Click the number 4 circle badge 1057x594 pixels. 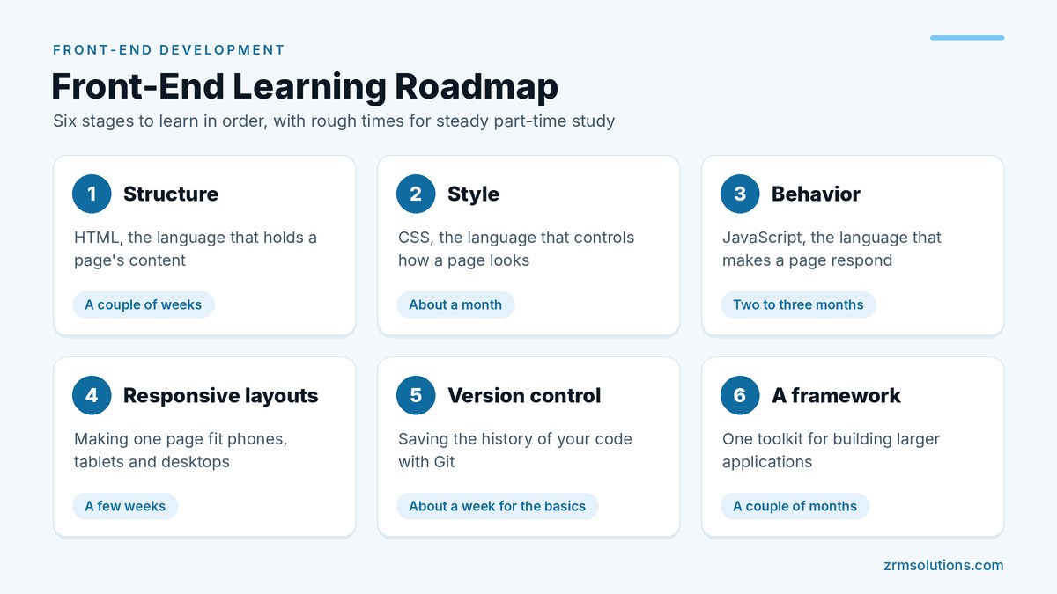coord(92,395)
